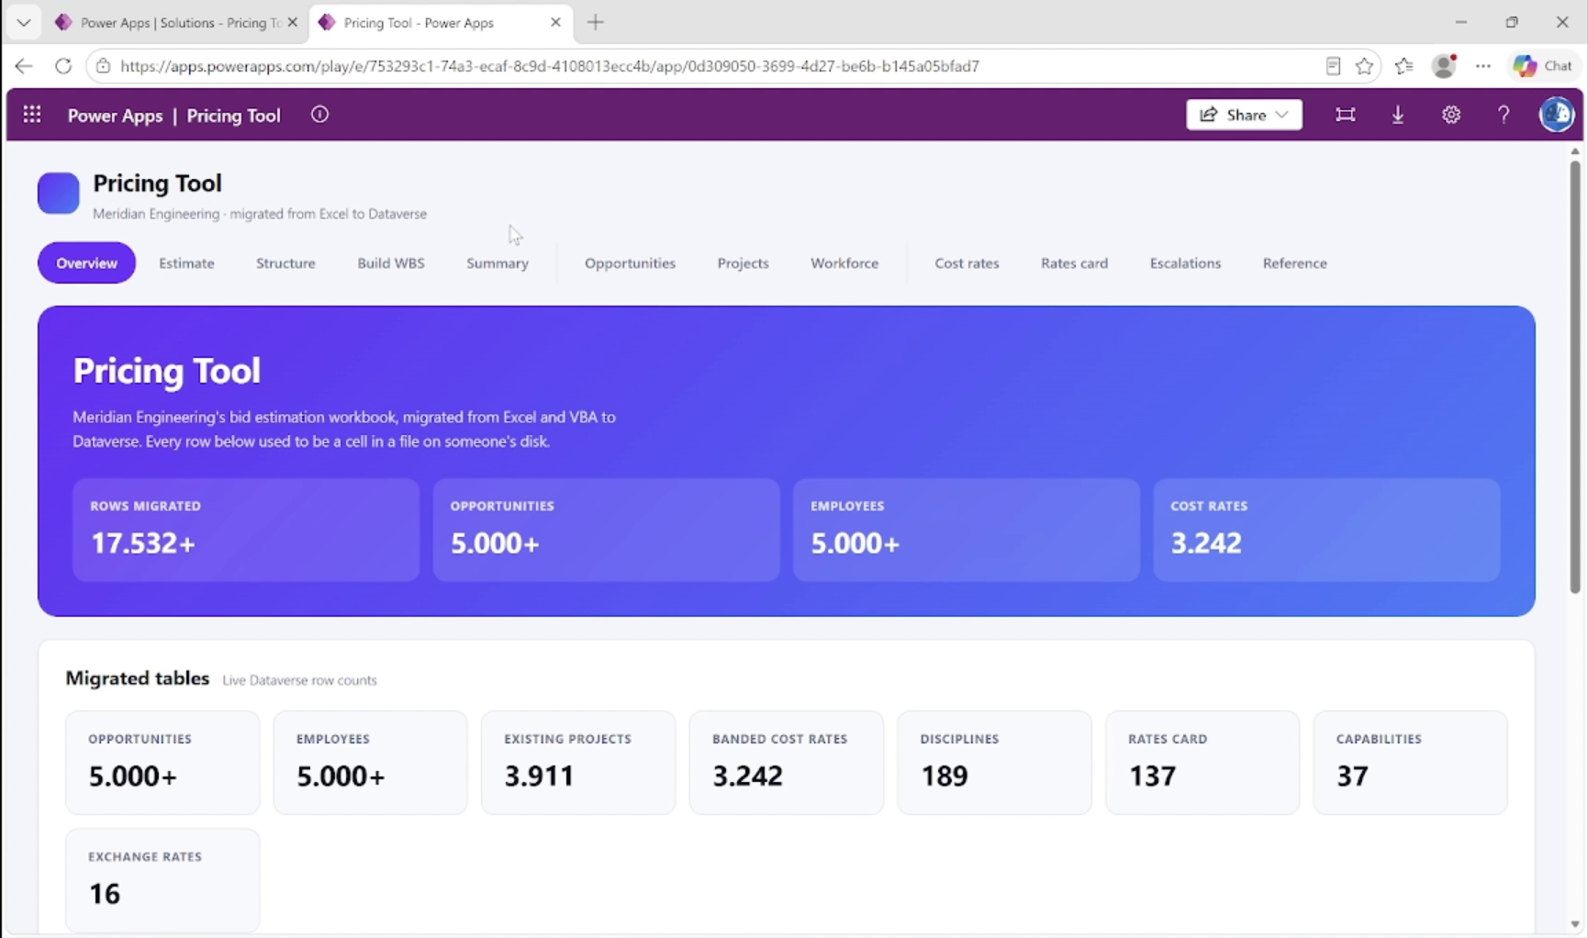Click the fit-to-screen icon in header
1588x938 pixels.
[x=1345, y=115]
